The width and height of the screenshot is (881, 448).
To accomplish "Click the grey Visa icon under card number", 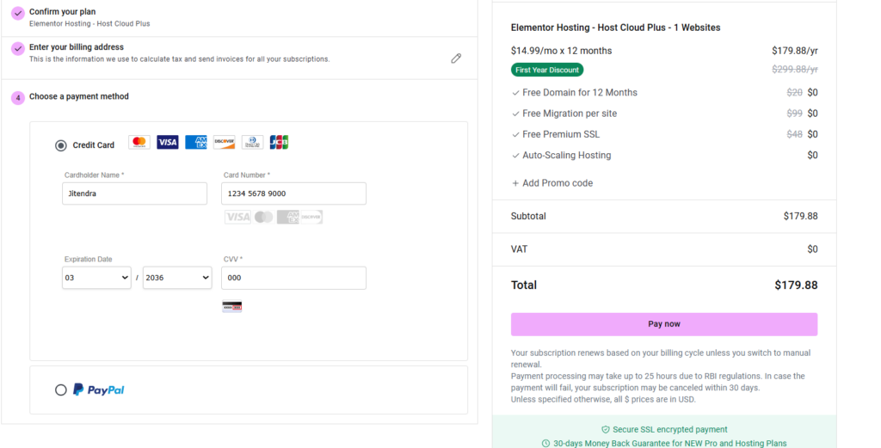I will pos(237,218).
